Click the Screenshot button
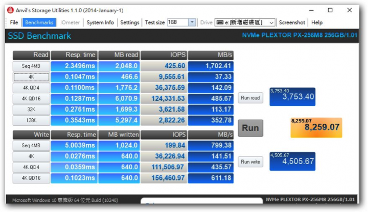 [x=292, y=22]
